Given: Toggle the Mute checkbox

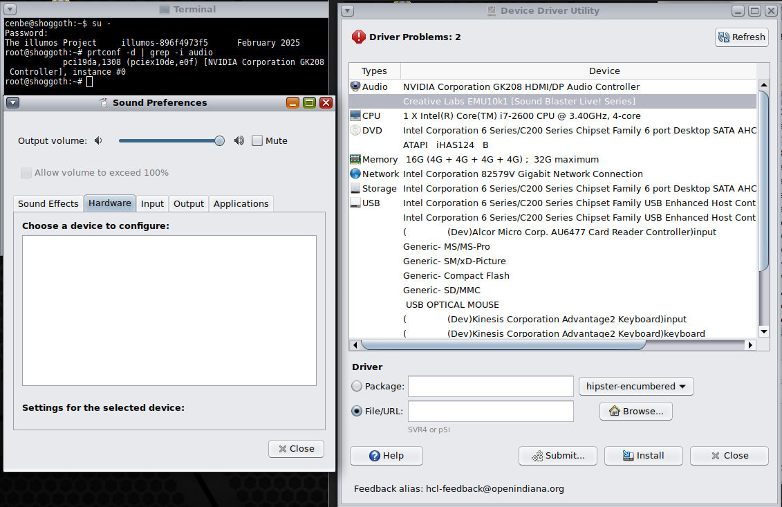Looking at the screenshot, I should (257, 140).
